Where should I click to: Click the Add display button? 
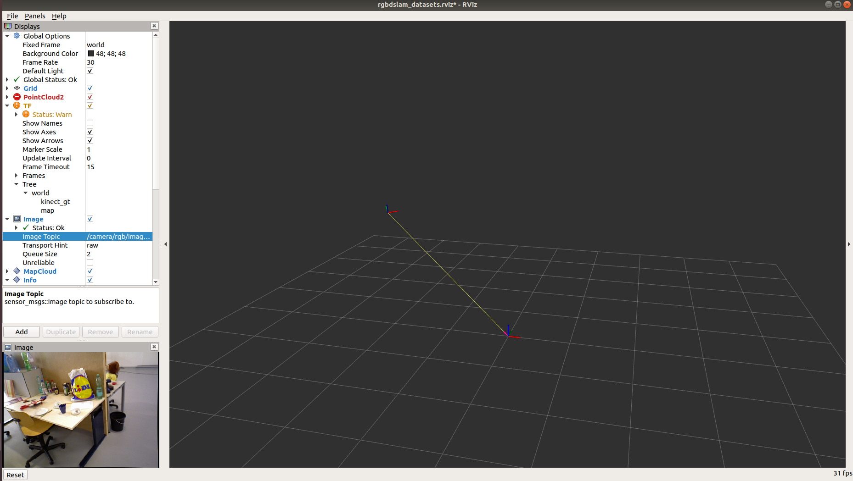(21, 332)
